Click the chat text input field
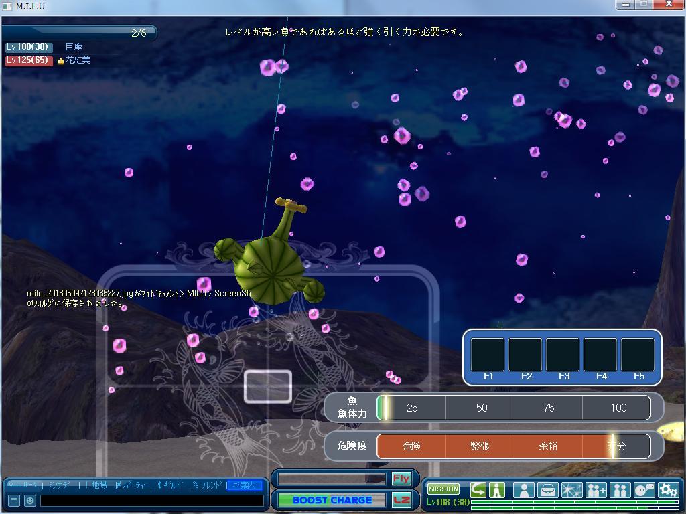The width and height of the screenshot is (686, 514). click(151, 501)
